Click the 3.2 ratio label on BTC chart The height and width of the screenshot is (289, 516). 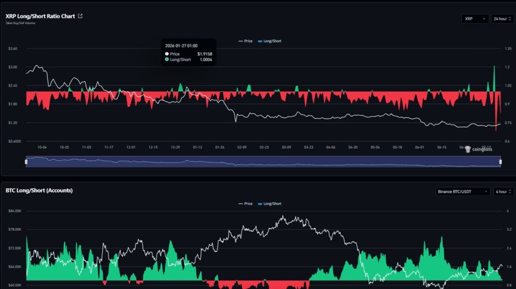pyautogui.click(x=509, y=229)
